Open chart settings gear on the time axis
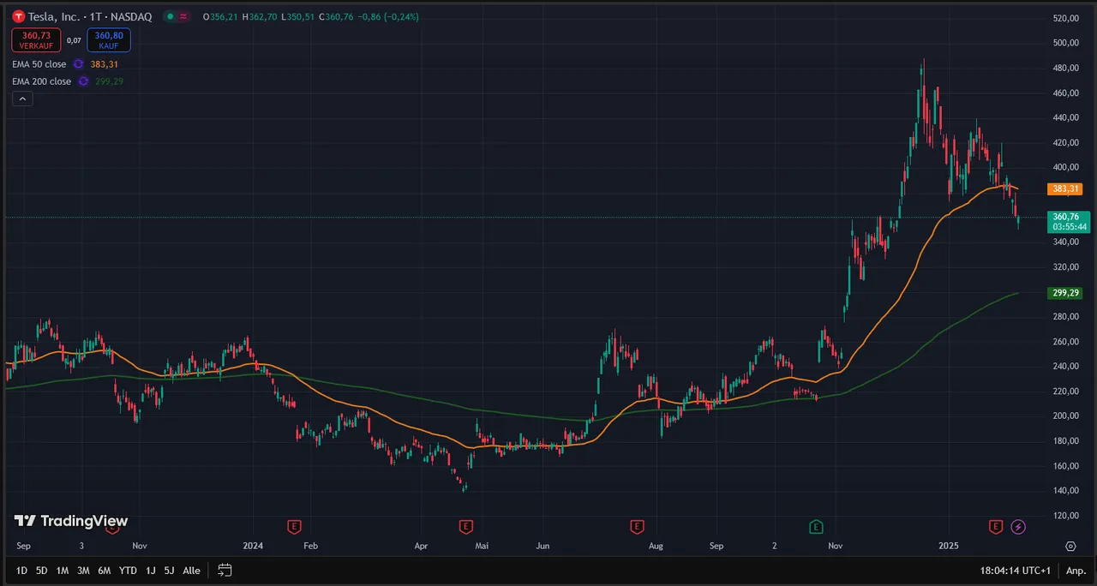 coord(1070,546)
